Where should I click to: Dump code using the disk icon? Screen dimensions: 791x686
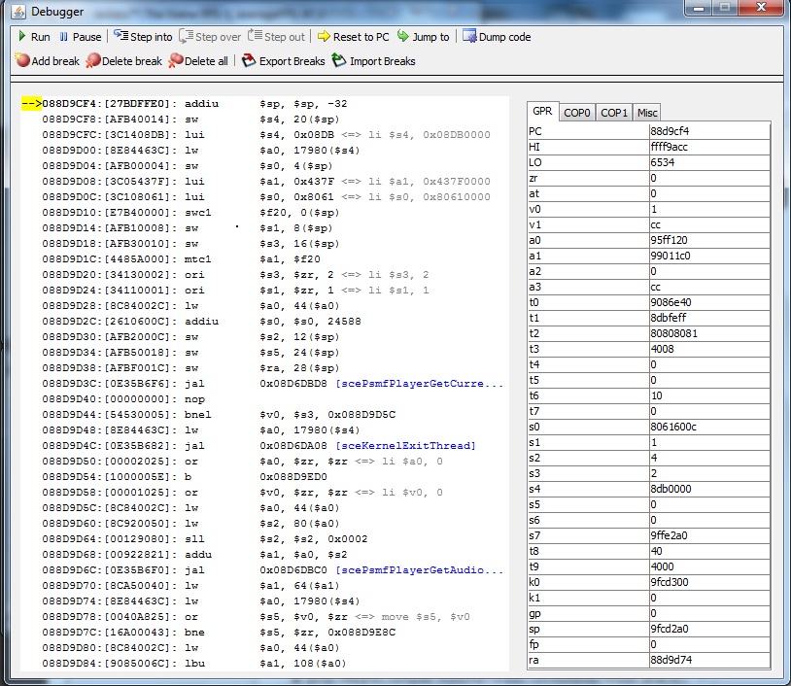click(x=497, y=37)
